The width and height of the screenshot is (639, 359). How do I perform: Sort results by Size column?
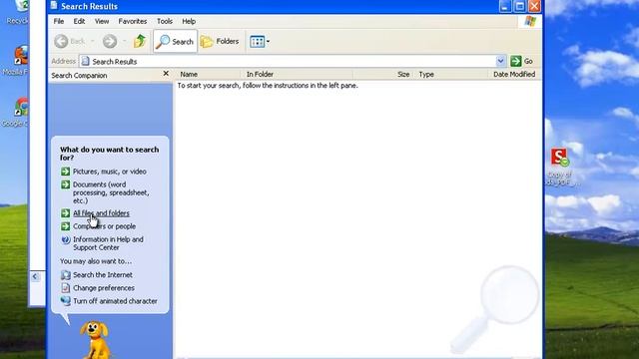pos(383,74)
